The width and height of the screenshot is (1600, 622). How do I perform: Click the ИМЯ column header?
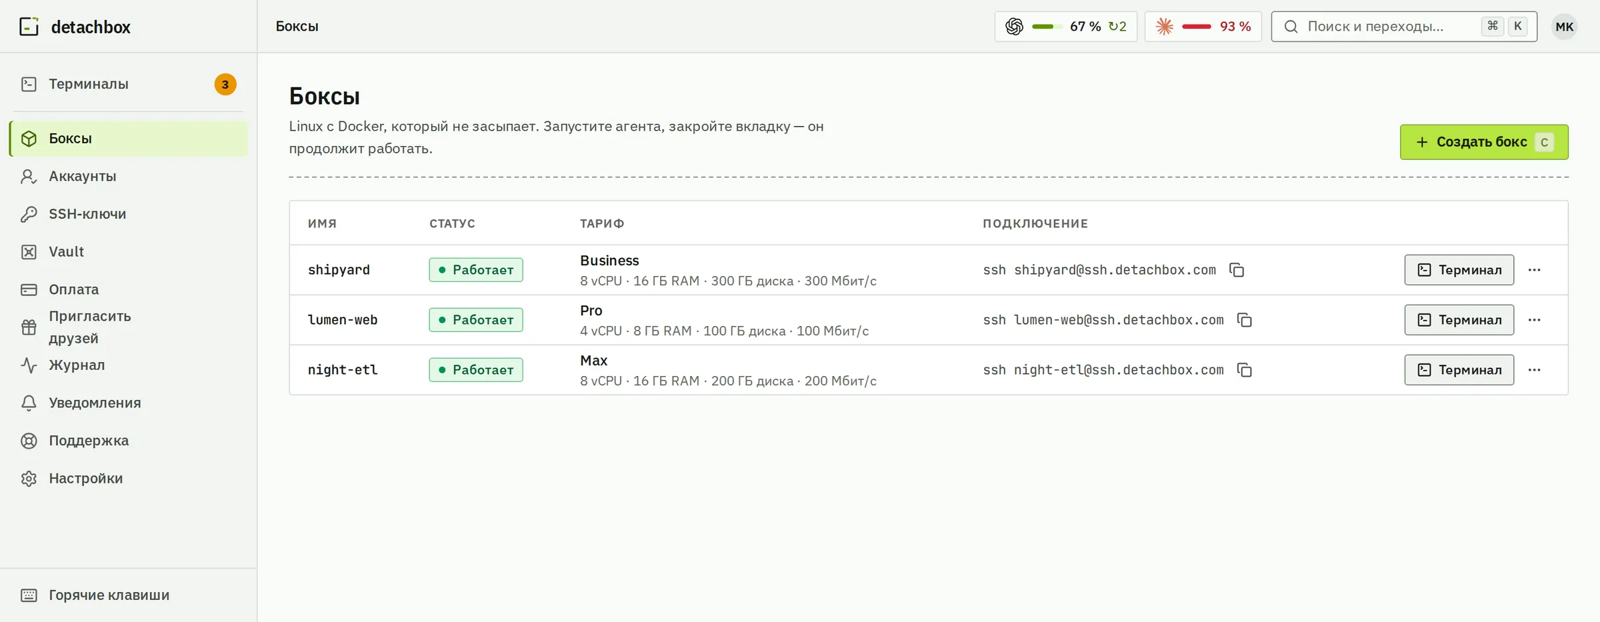pos(322,224)
